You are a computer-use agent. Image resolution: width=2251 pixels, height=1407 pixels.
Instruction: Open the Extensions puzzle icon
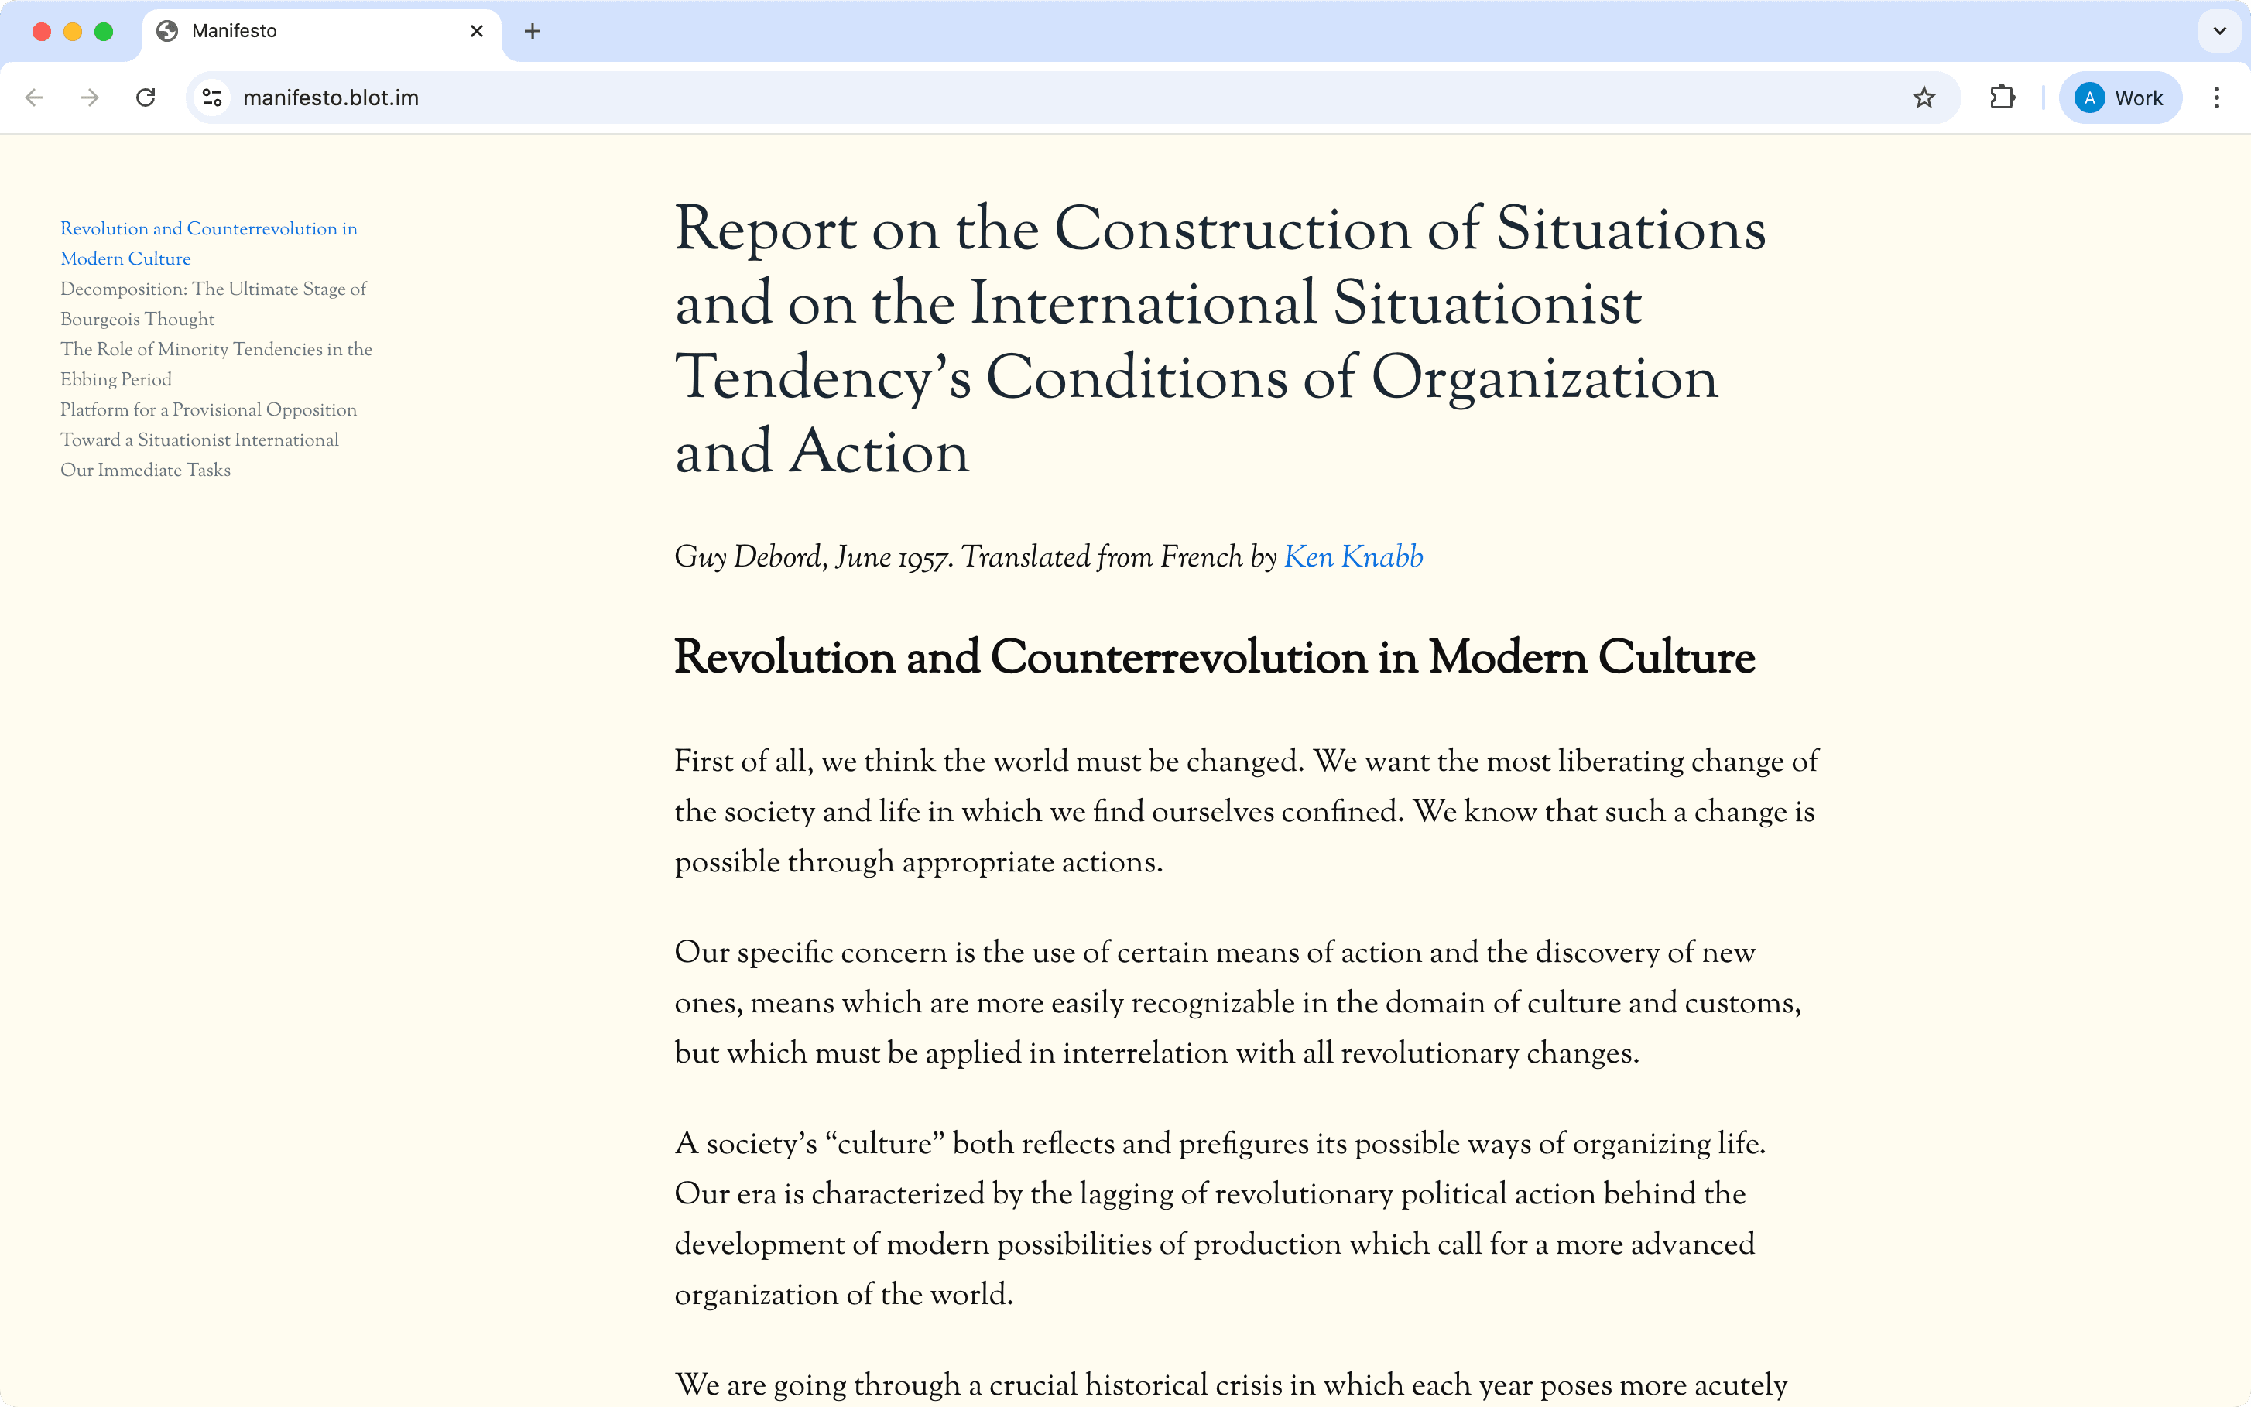2002,98
